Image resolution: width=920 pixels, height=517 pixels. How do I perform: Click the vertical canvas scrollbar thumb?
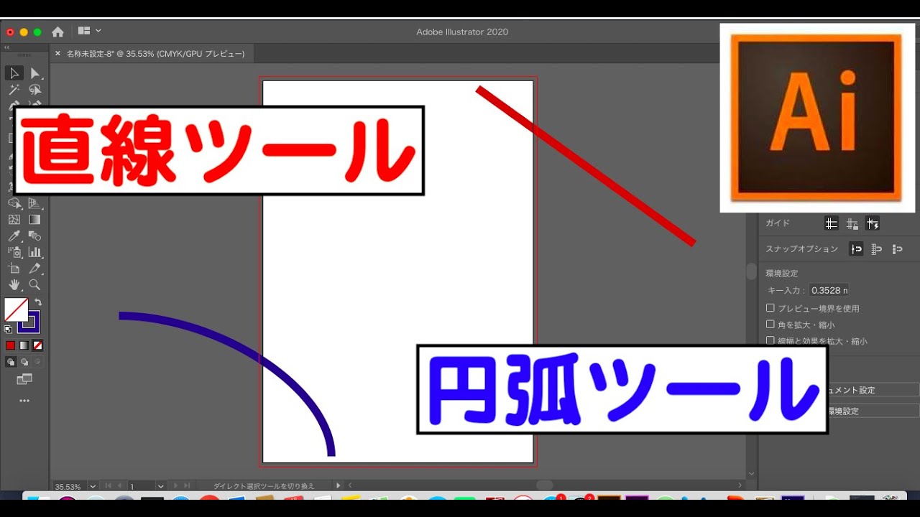(752, 272)
